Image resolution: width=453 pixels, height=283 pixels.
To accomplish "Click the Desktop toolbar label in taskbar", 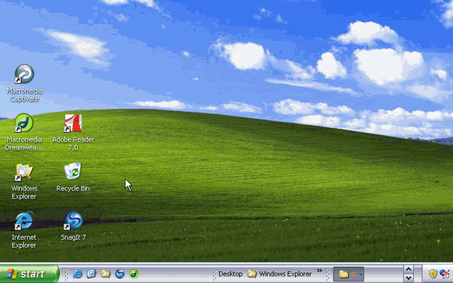I will coord(230,274).
